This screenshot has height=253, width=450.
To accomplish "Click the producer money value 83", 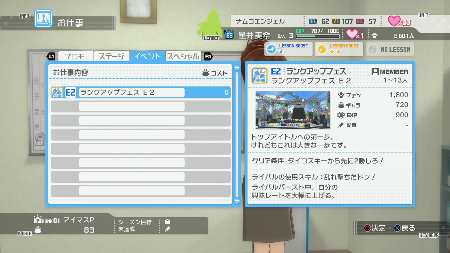I will pyautogui.click(x=89, y=230).
